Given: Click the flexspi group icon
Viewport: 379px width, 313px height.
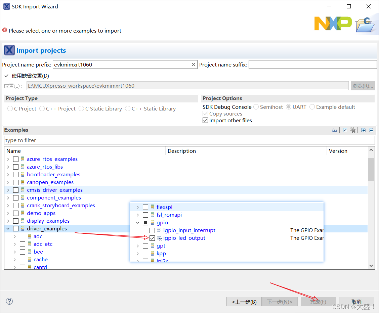Looking at the screenshot, I should tap(152, 207).
